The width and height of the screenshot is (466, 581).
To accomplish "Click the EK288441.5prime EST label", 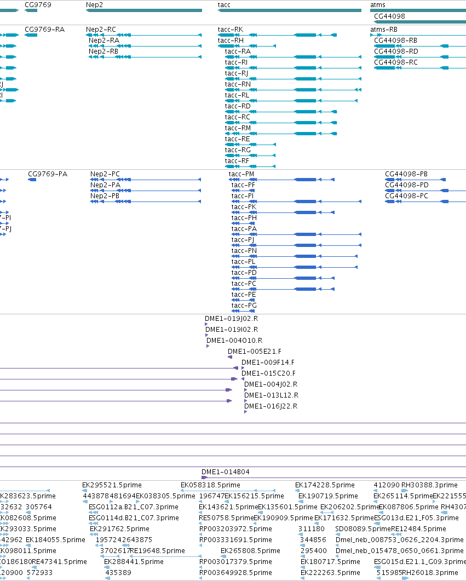I will pos(134,562).
